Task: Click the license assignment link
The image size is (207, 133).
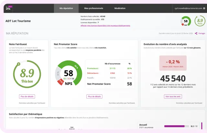Action: (x=105, y=25)
